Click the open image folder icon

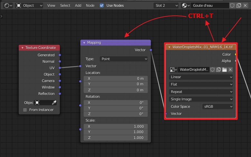tap(224, 69)
